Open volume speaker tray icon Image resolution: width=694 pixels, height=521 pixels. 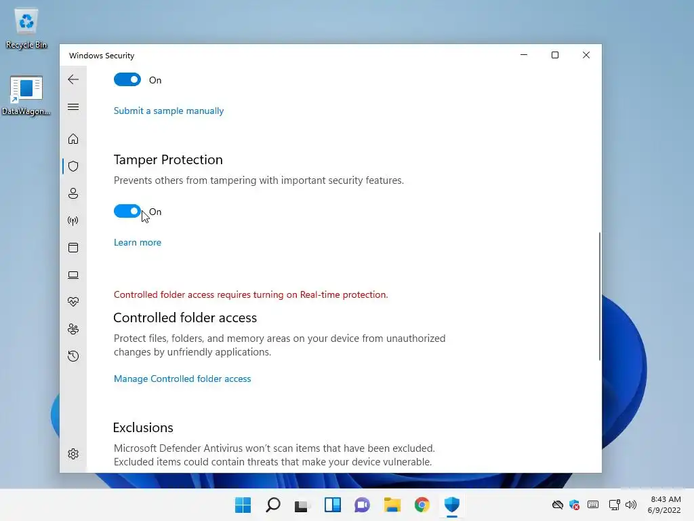[631, 505]
